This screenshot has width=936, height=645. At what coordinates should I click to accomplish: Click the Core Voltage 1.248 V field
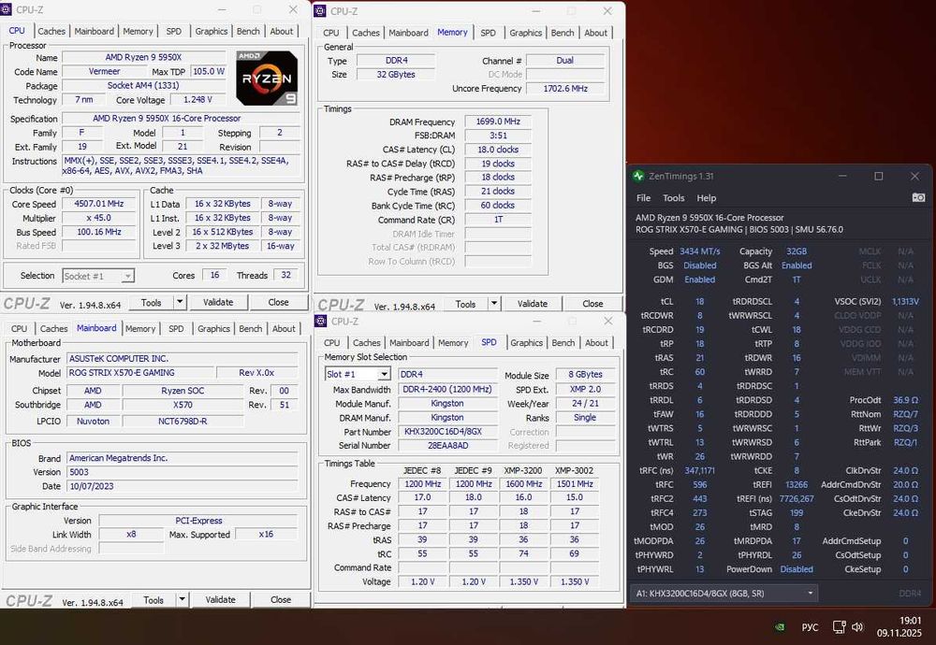197,99
